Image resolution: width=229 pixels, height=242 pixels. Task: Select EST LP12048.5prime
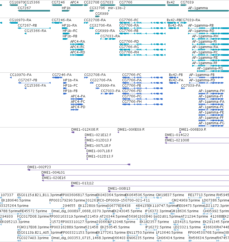[122, 222]
